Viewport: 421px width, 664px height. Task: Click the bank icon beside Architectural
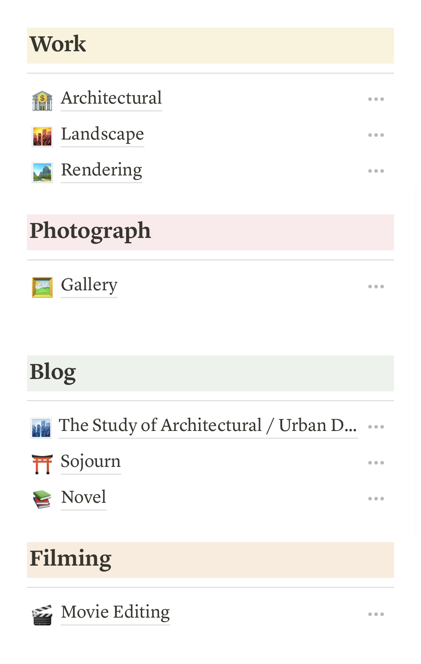click(x=42, y=100)
